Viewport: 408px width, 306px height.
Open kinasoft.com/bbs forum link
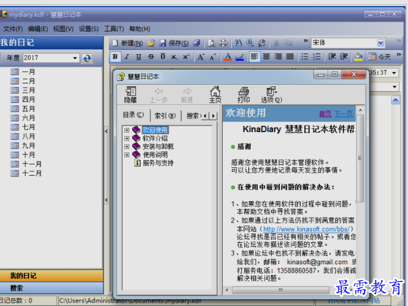tap(307, 229)
